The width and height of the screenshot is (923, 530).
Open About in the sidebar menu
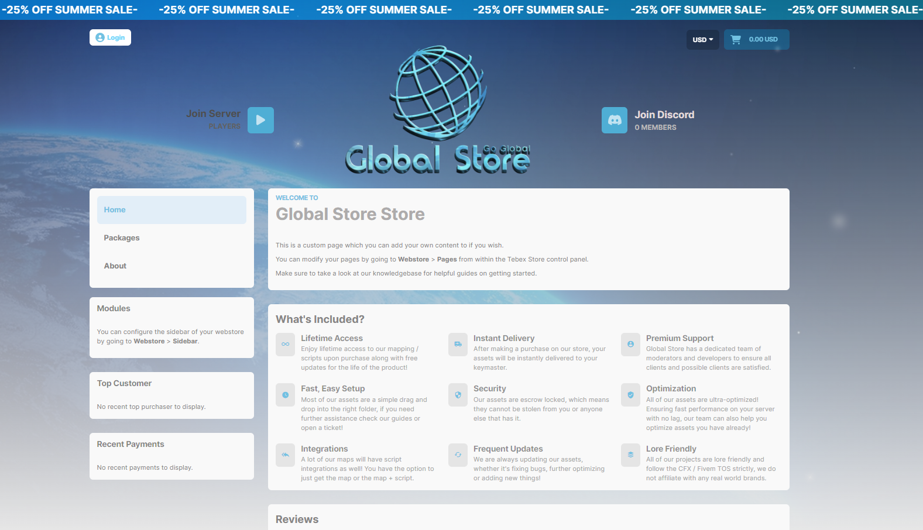click(x=171, y=266)
